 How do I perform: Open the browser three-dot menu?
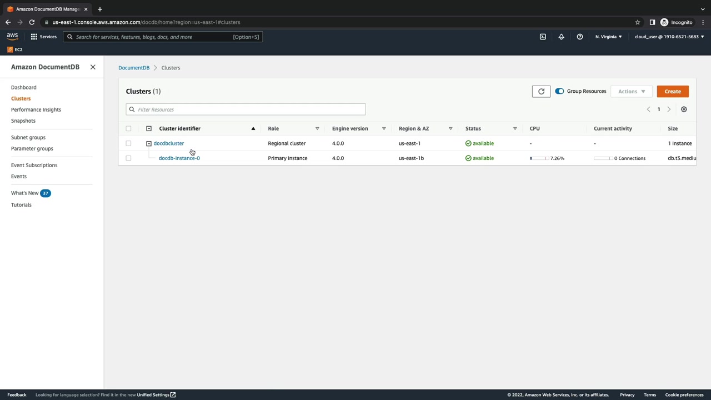(x=702, y=22)
